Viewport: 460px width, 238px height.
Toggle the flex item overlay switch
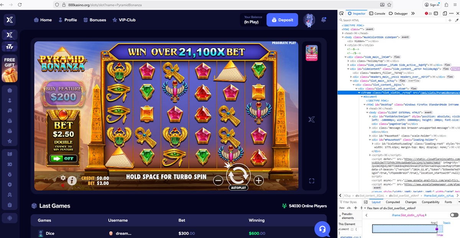click(454, 215)
